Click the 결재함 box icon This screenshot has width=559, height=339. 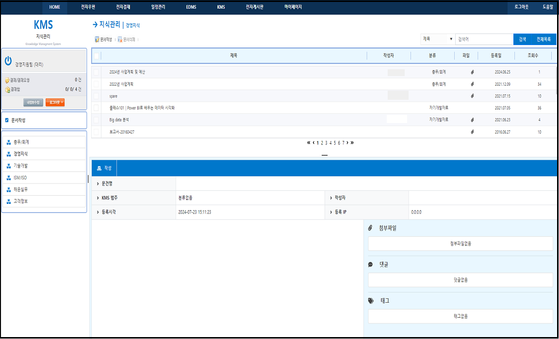click(7, 90)
